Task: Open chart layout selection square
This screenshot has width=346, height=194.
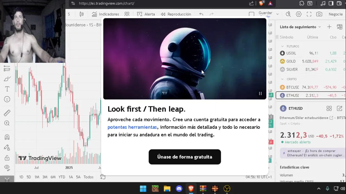Action: (x=251, y=14)
